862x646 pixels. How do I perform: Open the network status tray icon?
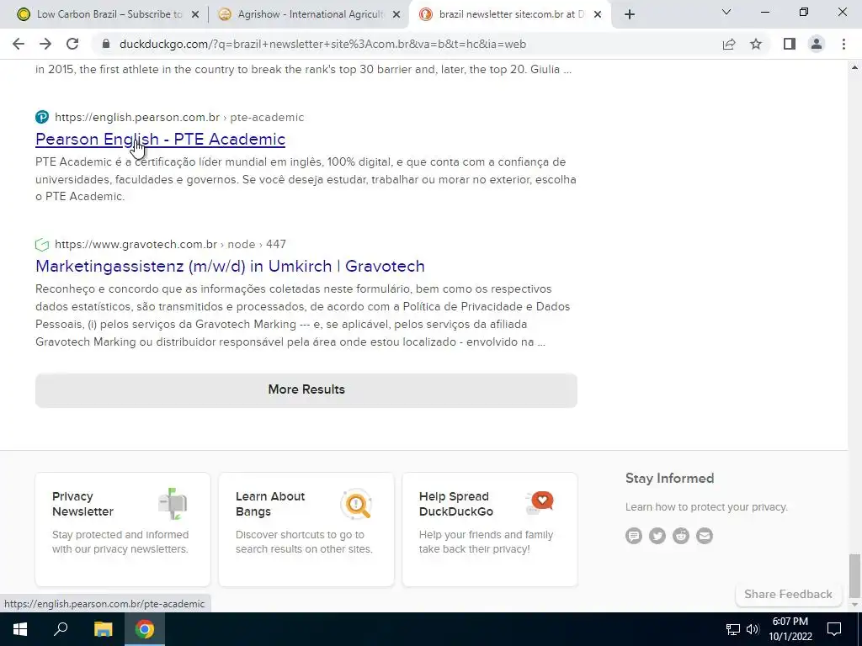click(733, 629)
